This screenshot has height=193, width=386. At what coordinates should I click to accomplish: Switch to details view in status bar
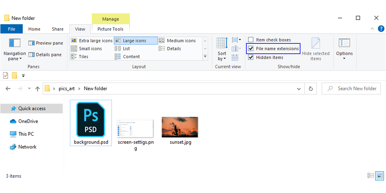(371, 176)
